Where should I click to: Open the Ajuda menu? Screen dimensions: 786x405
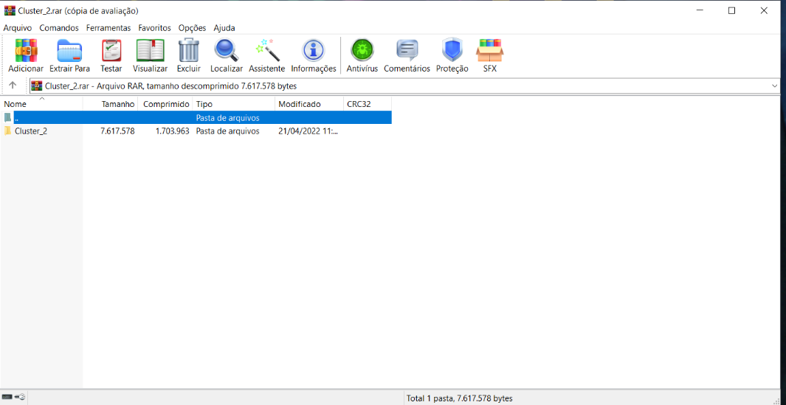click(x=224, y=28)
